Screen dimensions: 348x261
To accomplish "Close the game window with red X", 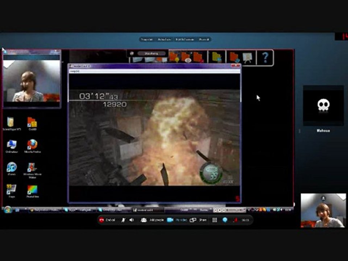I will (236, 66).
